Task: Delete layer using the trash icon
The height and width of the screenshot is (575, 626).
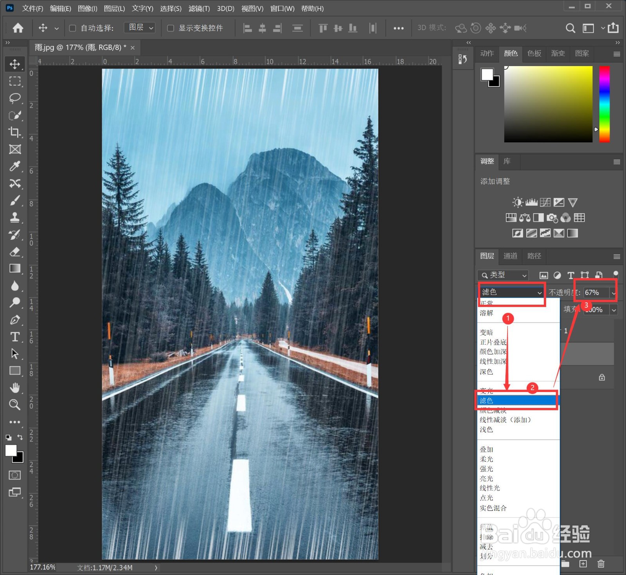Action: point(601,564)
